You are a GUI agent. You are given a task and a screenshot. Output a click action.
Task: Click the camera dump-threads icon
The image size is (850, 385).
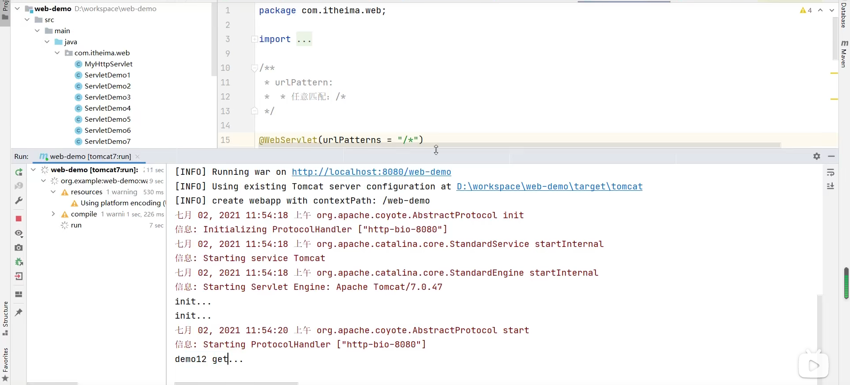point(19,247)
